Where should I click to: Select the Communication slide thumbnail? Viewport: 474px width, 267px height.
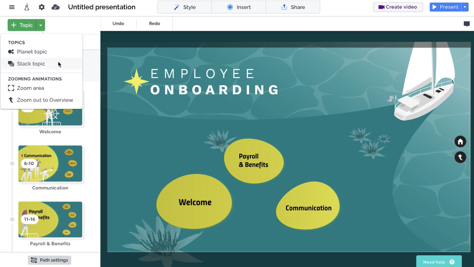tap(50, 164)
